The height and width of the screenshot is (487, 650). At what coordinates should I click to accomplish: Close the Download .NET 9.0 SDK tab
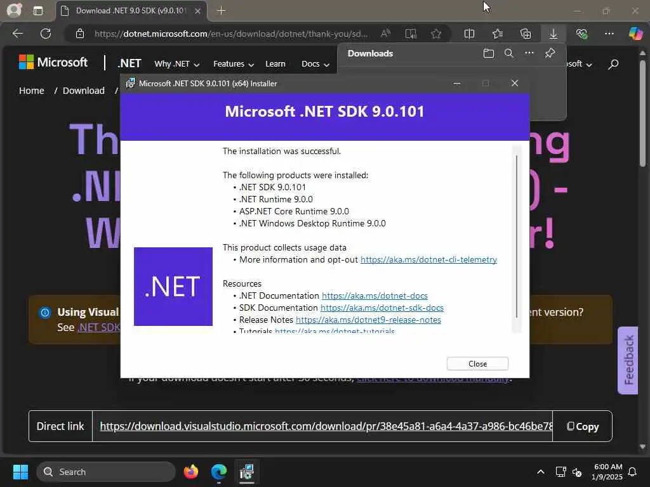tap(198, 11)
